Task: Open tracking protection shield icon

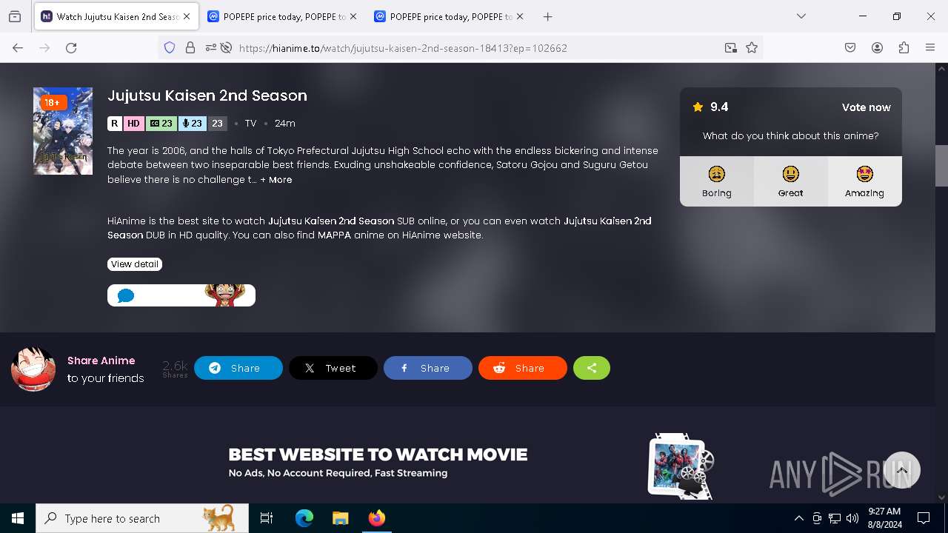Action: click(x=170, y=47)
